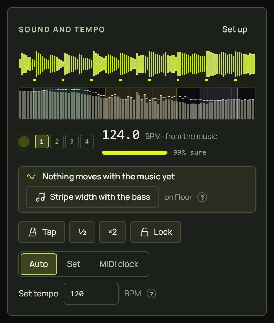The height and width of the screenshot is (323, 274).
Task: Click the open padlock icon
Action: pyautogui.click(x=144, y=232)
